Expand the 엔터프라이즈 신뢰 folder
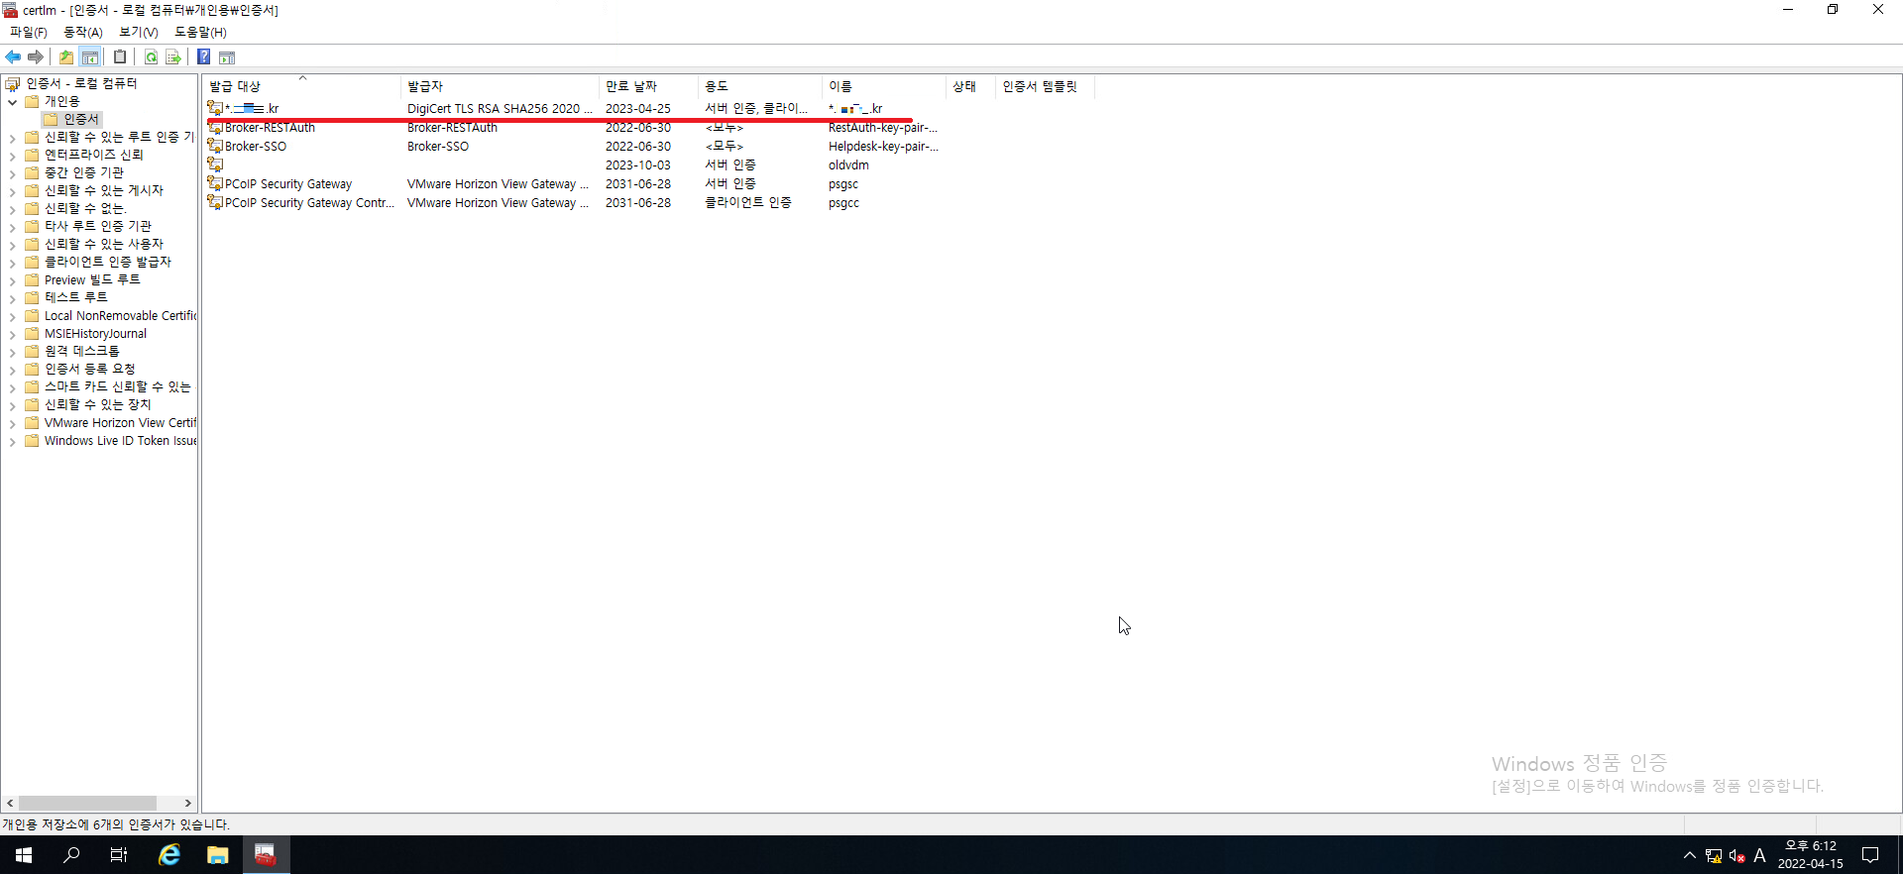 12,156
